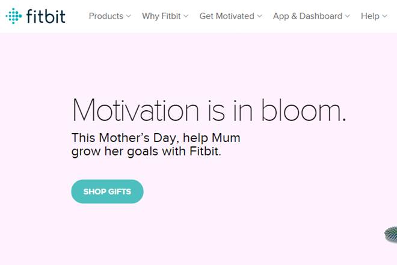Expand the Get Motivated dropdown chevron

point(259,16)
